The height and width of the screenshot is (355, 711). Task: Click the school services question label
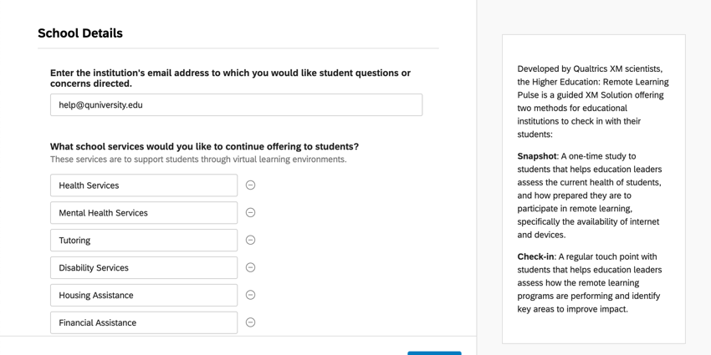(204, 146)
